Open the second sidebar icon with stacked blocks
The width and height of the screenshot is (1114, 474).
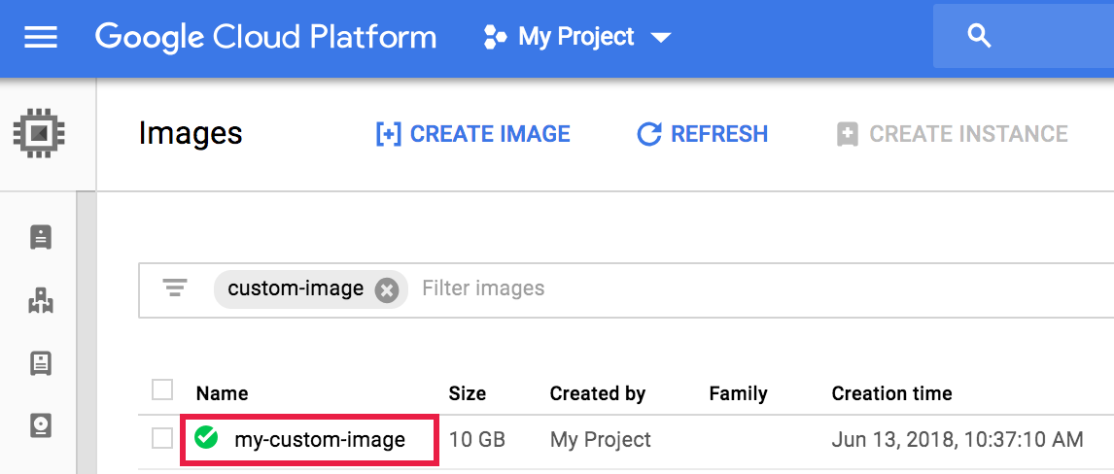coord(41,301)
